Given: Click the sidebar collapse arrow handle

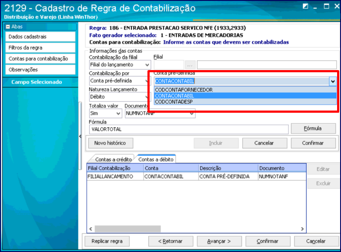Looking at the screenshot, I should (x=80, y=137).
